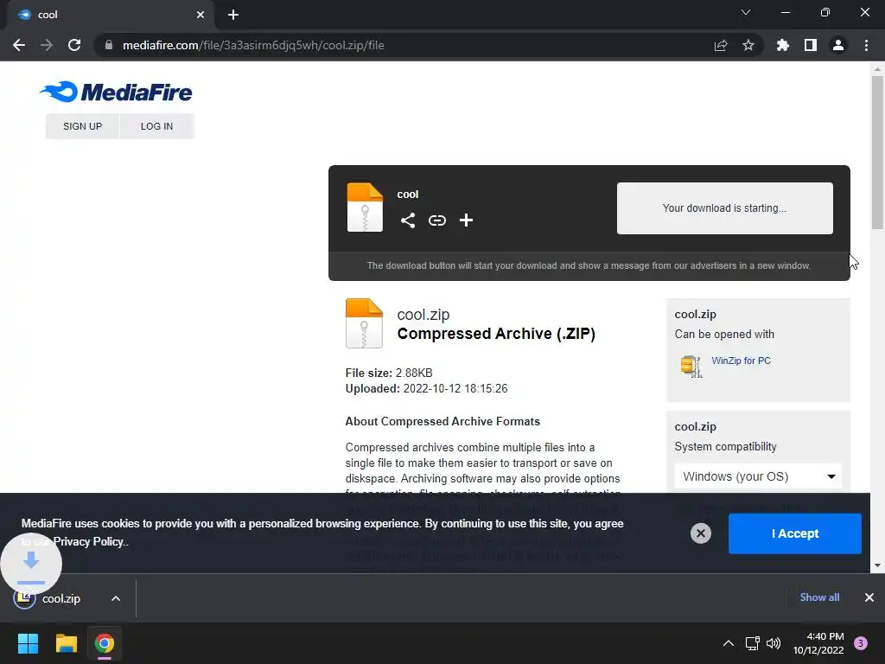Open the notifications badge showing 3
The height and width of the screenshot is (664, 885).
click(x=861, y=643)
